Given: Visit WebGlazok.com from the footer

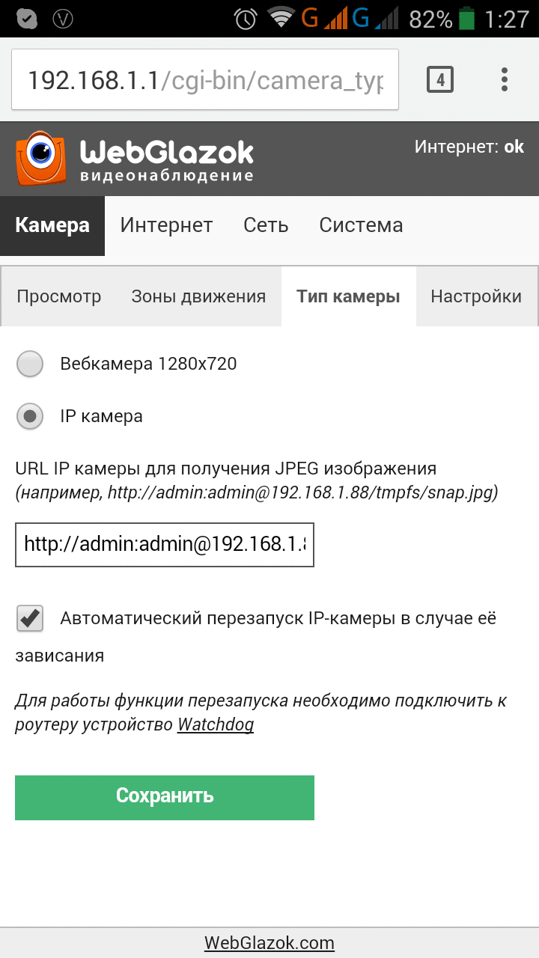Looking at the screenshot, I should [x=269, y=942].
